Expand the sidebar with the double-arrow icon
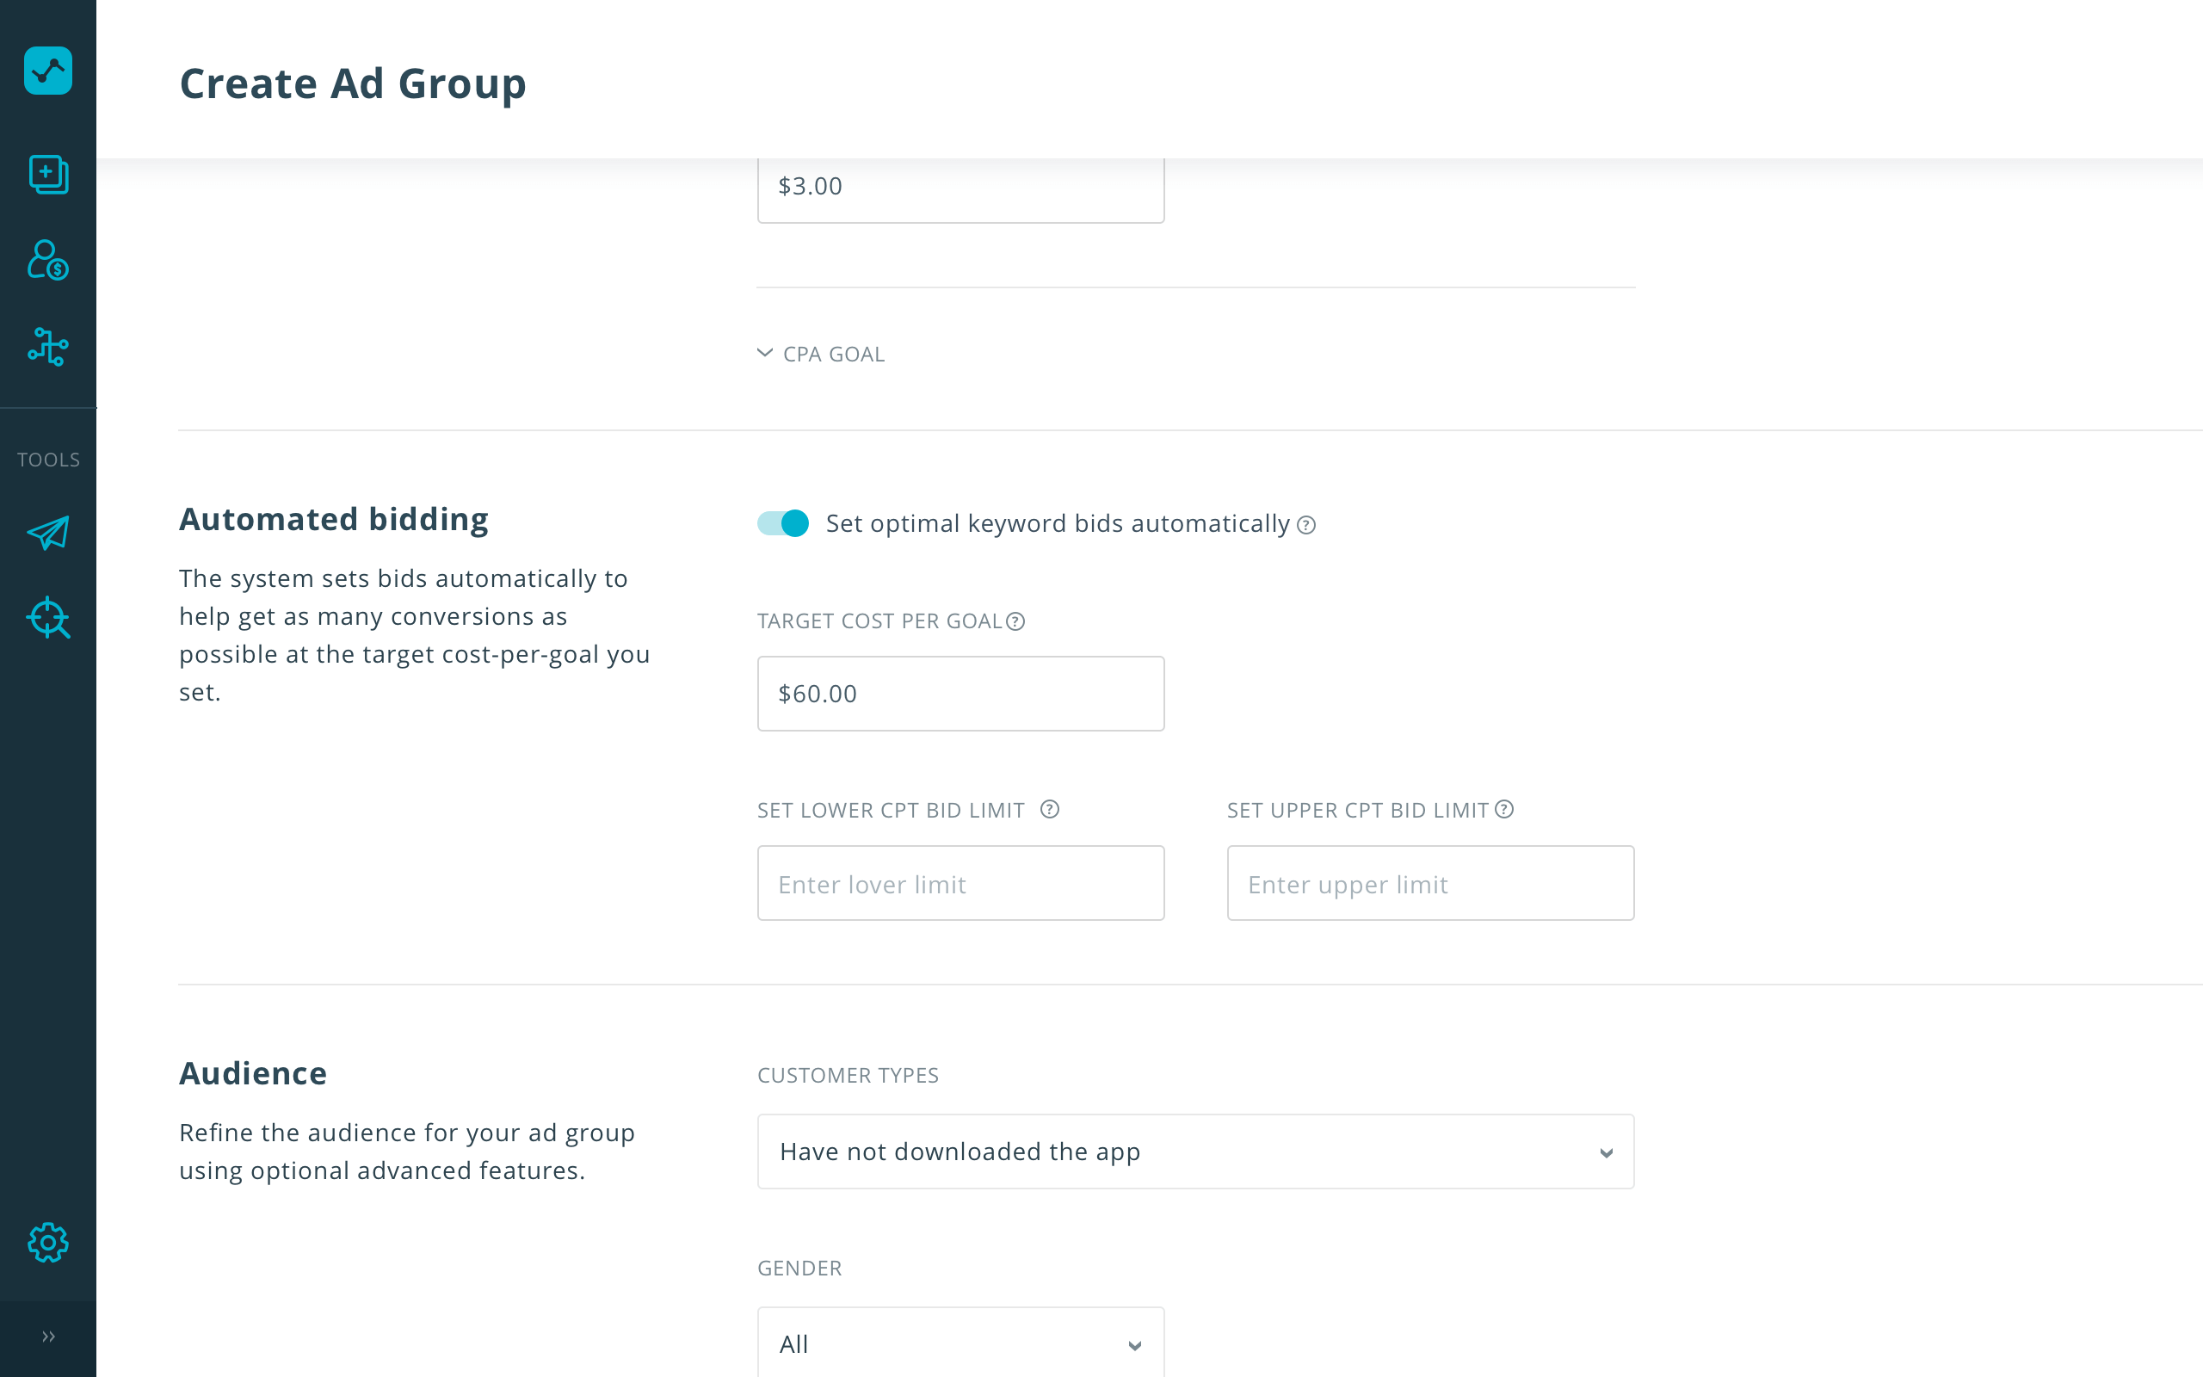2203x1377 pixels. (48, 1336)
